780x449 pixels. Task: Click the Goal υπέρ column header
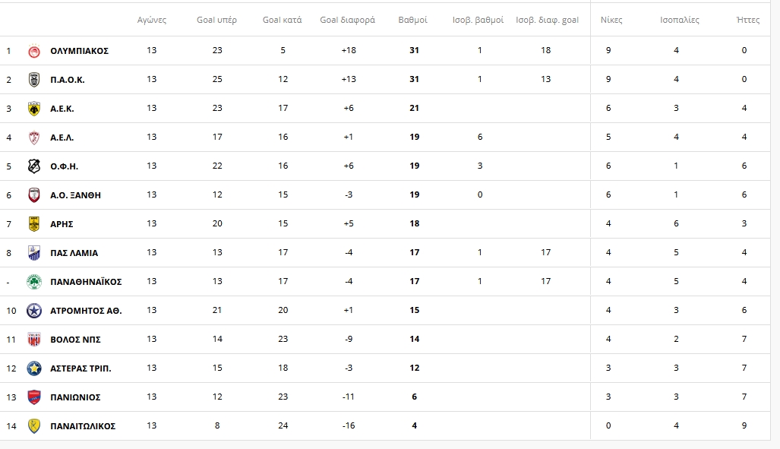pyautogui.click(x=217, y=20)
